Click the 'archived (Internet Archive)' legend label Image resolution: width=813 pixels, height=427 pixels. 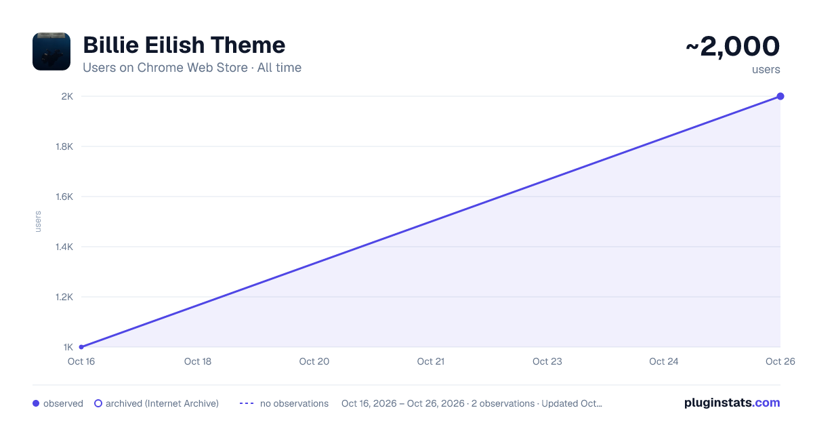click(x=162, y=403)
